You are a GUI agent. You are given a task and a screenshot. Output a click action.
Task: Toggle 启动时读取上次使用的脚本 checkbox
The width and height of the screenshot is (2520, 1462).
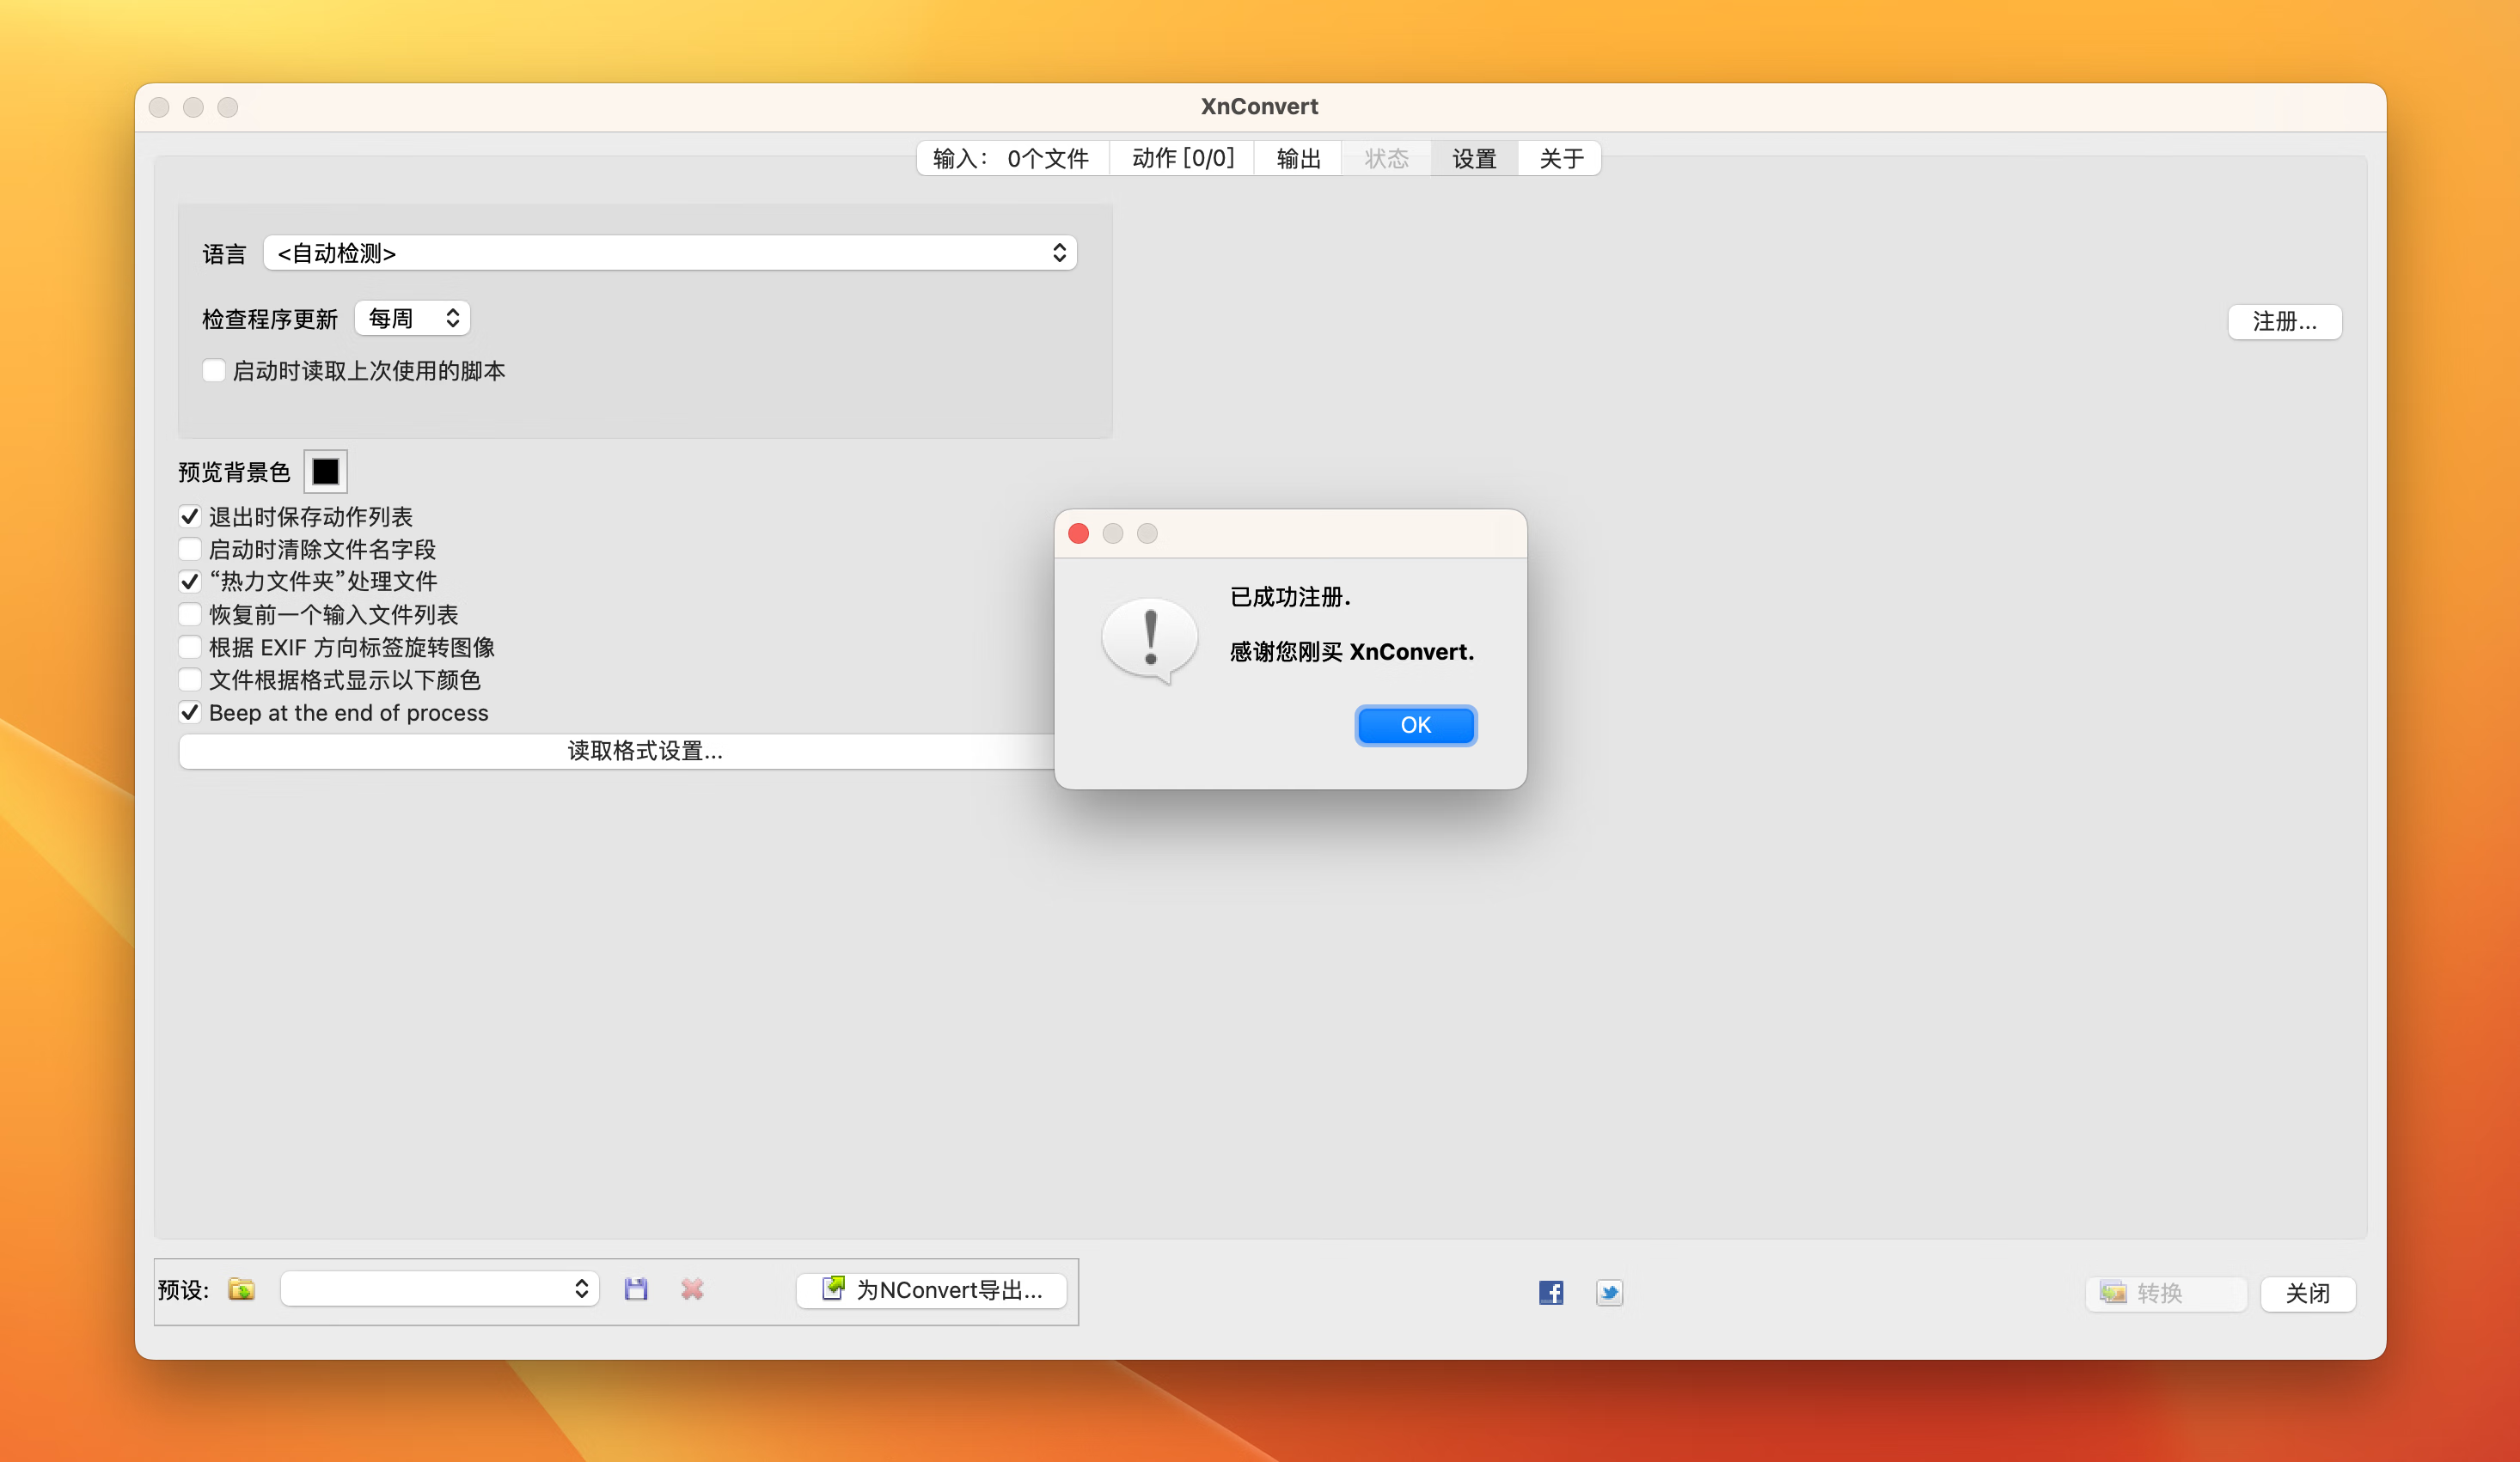pos(213,371)
